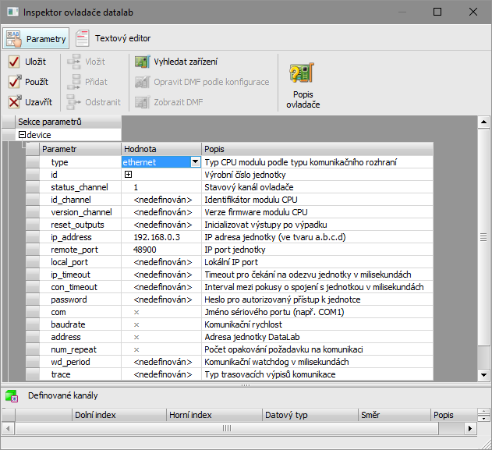Select the com parameter row
Screen dimensions: 492x450
229,312
